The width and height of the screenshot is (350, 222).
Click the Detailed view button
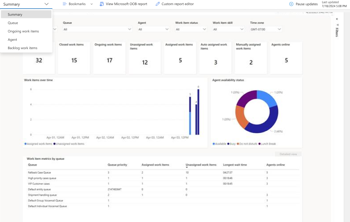288,154
